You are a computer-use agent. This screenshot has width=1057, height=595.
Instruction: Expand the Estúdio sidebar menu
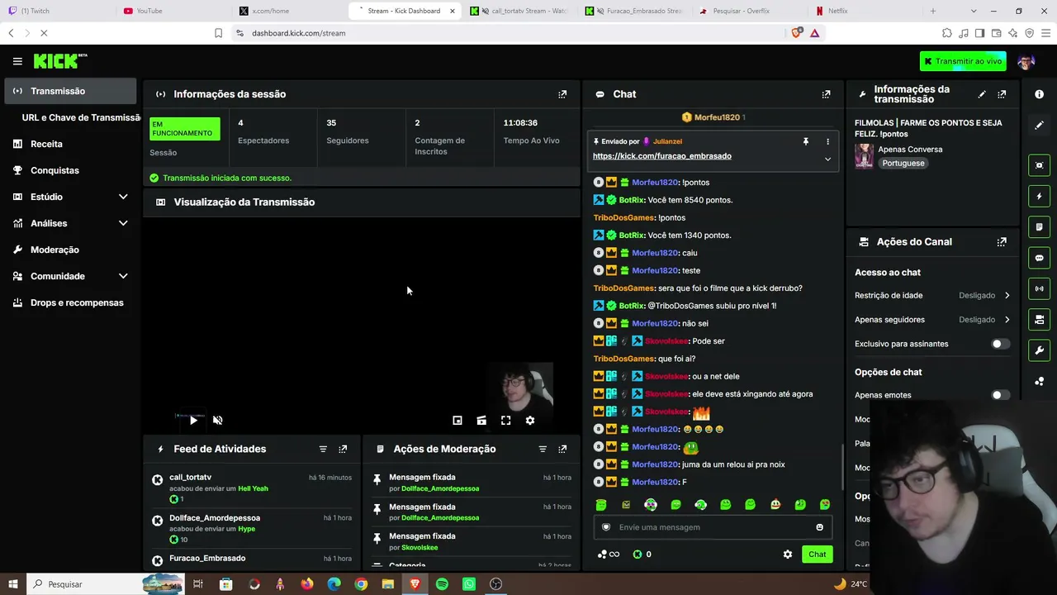(x=123, y=197)
